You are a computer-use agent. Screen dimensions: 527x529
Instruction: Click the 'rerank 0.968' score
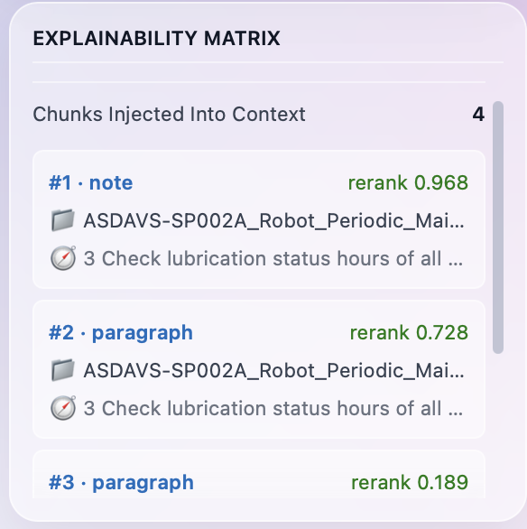tap(408, 183)
